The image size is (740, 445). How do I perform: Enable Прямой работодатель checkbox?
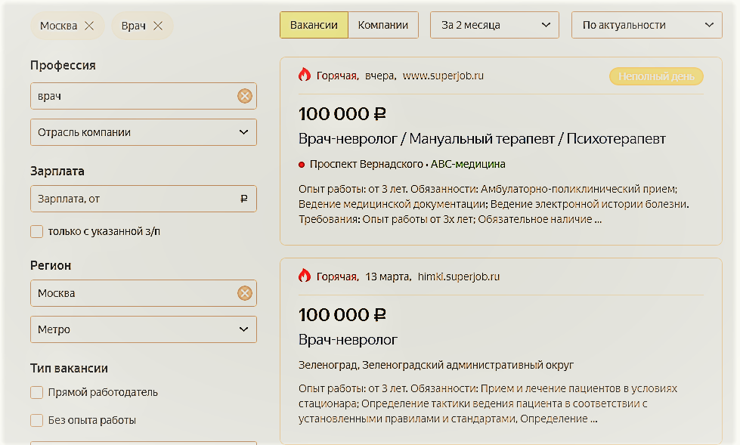pos(37,393)
